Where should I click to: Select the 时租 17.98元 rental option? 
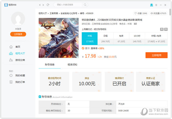pos(90,38)
